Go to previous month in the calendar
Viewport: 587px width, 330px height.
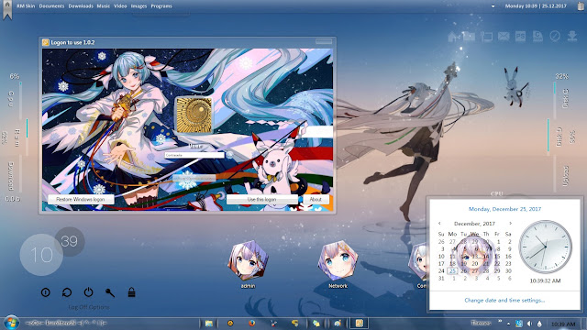pos(439,224)
